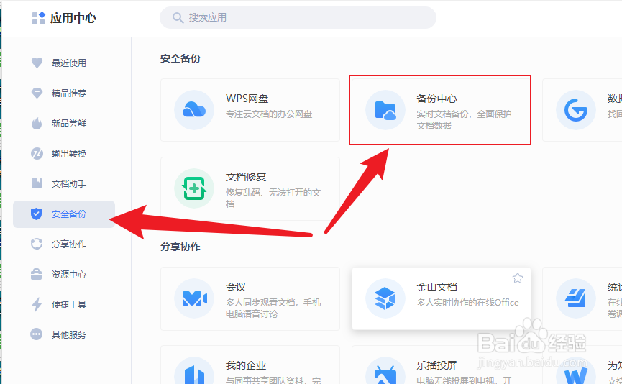Image resolution: width=622 pixels, height=384 pixels.
Task: Click the 专注云文档的办公网盘 description
Action: click(x=269, y=114)
